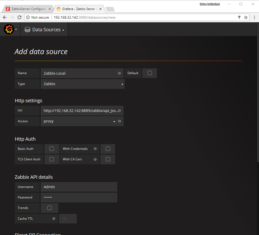Enable the Basic Auth checkbox
This screenshot has height=235, width=259.
52,149
